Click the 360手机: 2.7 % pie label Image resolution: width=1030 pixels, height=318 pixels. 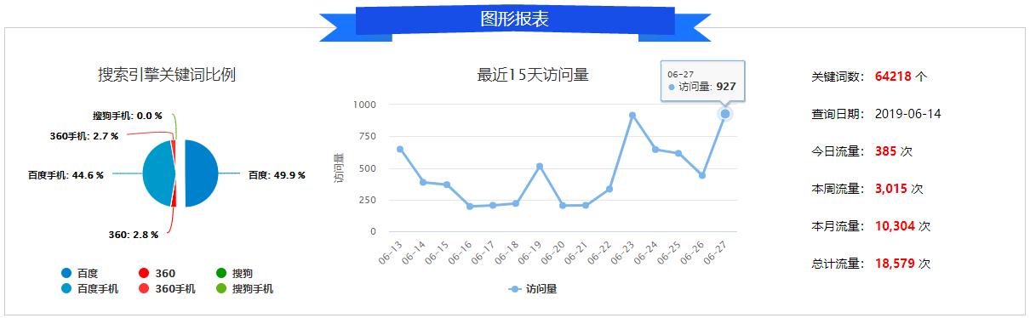click(x=84, y=136)
